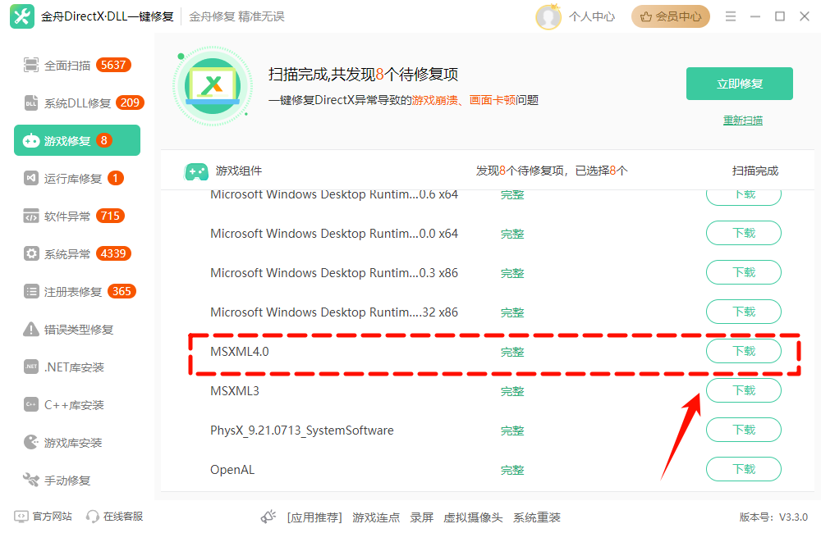Click the 立即修复 button
The width and height of the screenshot is (821, 533).
(740, 84)
